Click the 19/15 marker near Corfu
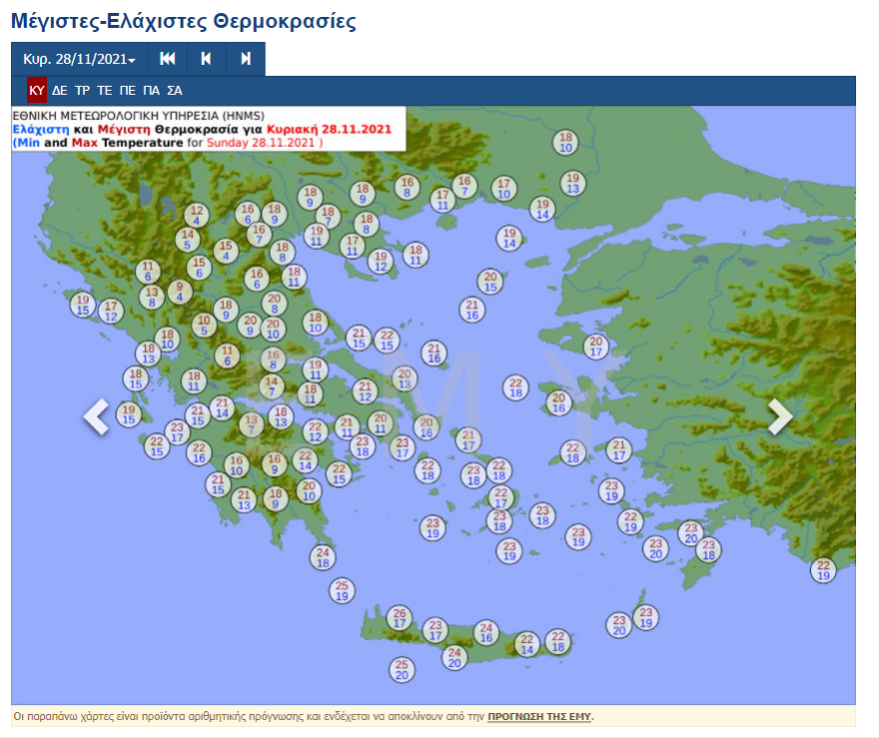The width and height of the screenshot is (879, 738). coord(84,303)
